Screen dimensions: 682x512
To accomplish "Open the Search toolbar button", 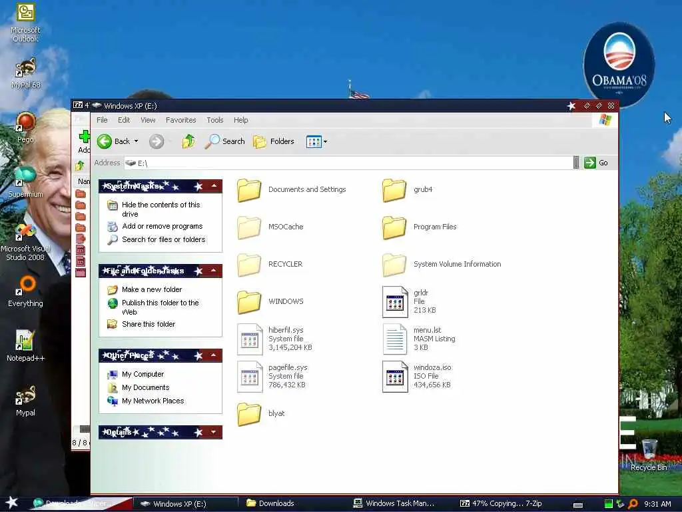I will tap(225, 141).
